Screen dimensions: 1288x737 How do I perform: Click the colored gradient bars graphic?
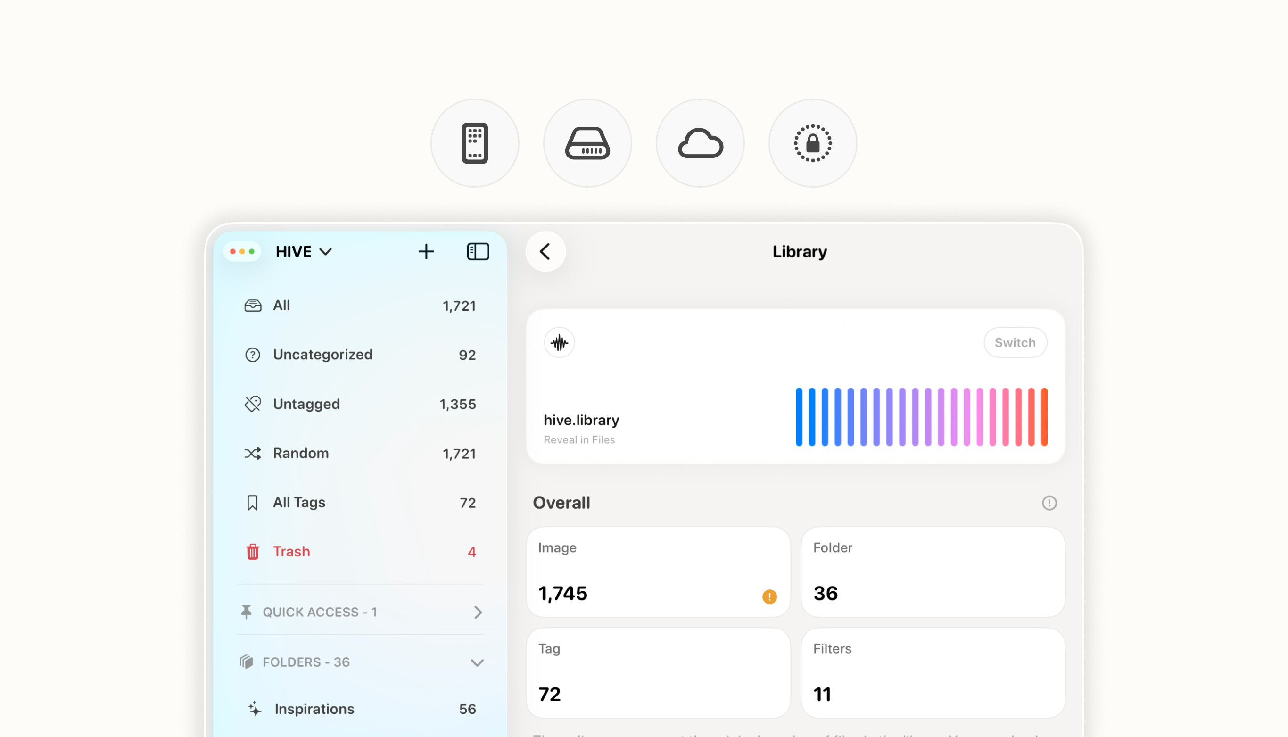[x=921, y=417]
